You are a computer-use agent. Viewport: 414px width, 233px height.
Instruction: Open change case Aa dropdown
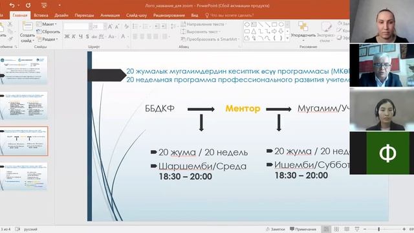(x=112, y=36)
